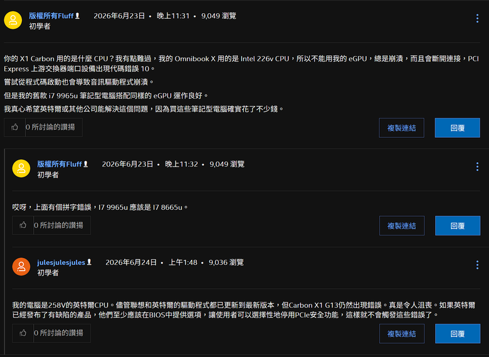489x357 pixels.
Task: Reply to the I7 8665u typo post
Action: pos(458,225)
